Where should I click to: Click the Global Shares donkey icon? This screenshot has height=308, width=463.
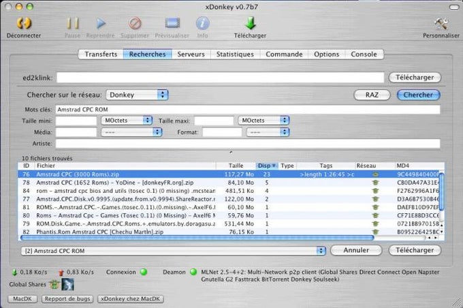(x=54, y=285)
